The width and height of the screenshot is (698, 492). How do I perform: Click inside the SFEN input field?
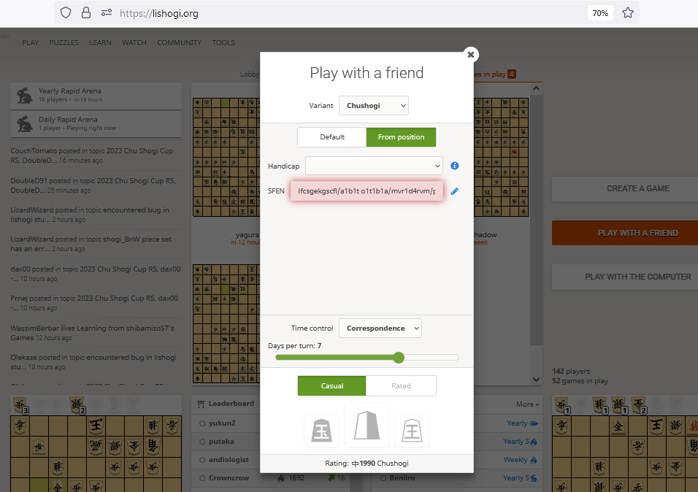(x=365, y=191)
